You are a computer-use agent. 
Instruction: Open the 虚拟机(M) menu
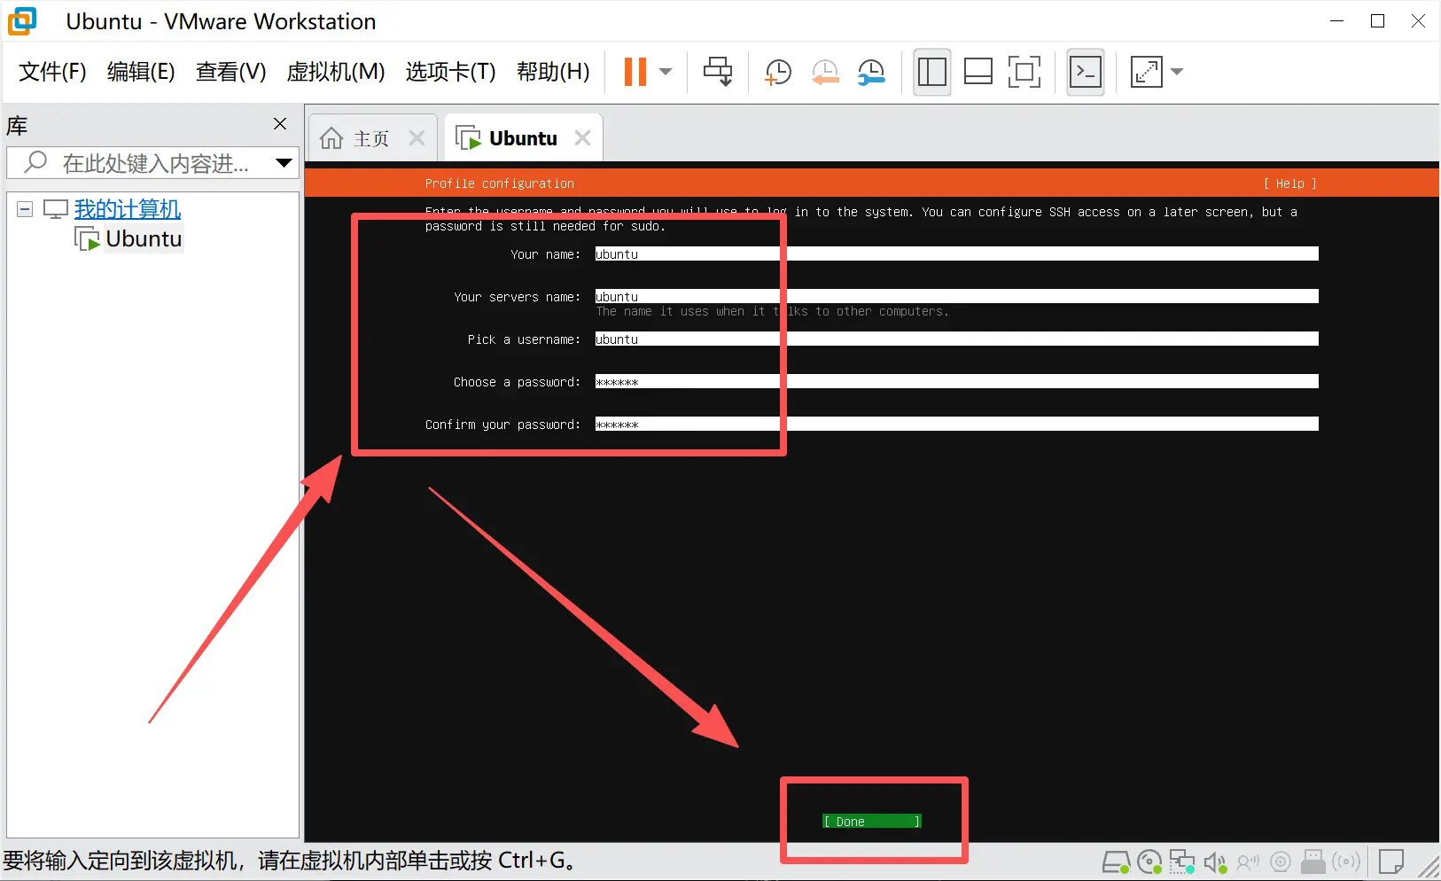pyautogui.click(x=336, y=72)
